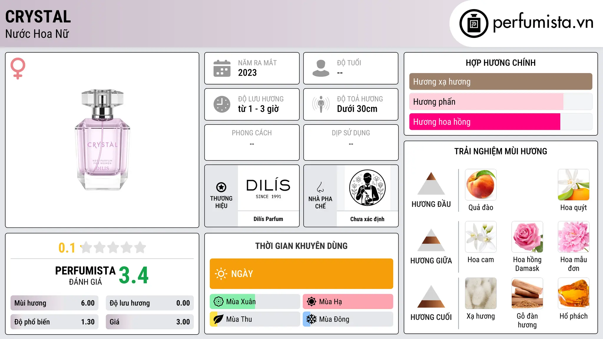Click the orange Ngày recommended time bar
603x339 pixels.
(301, 274)
